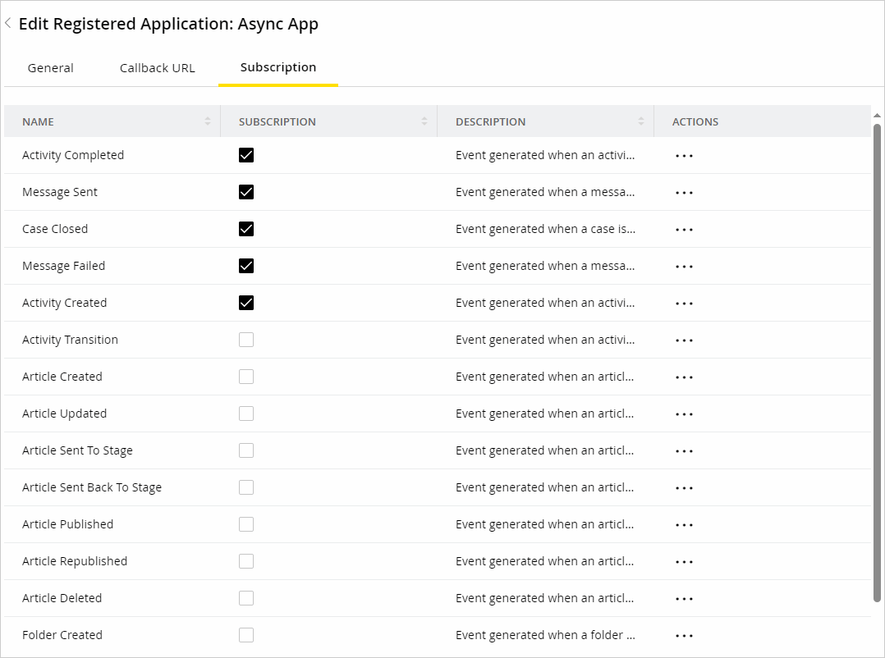Click the Article Updated event name

pos(64,414)
